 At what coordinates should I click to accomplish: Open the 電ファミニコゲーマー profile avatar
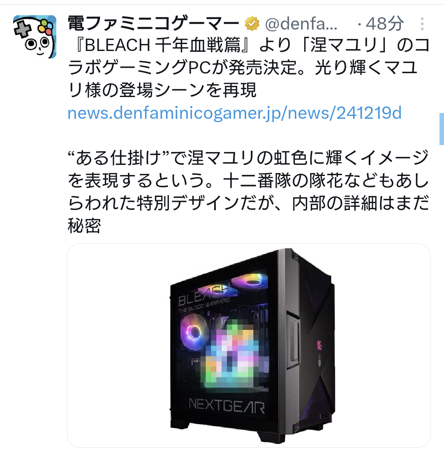tap(35, 37)
